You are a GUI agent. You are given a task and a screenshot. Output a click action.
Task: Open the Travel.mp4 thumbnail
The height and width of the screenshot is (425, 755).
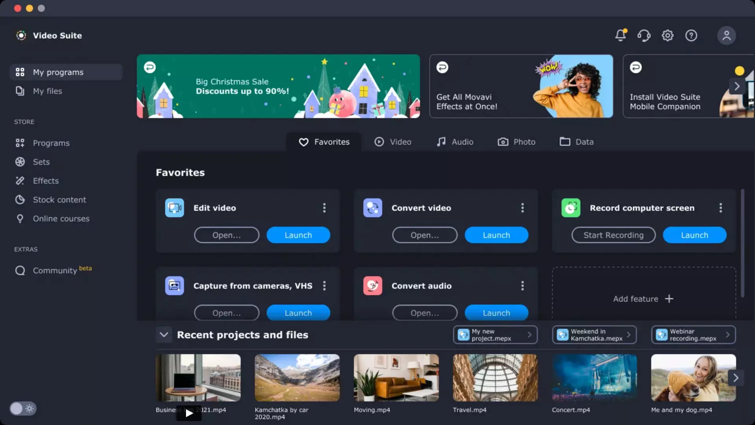click(x=495, y=378)
